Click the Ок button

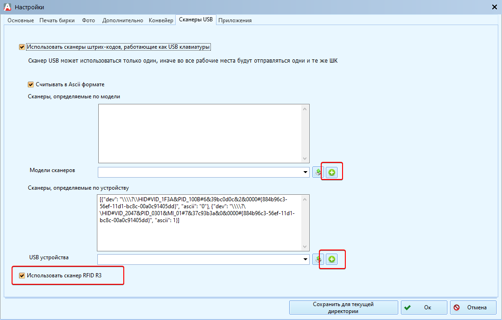coord(424,307)
